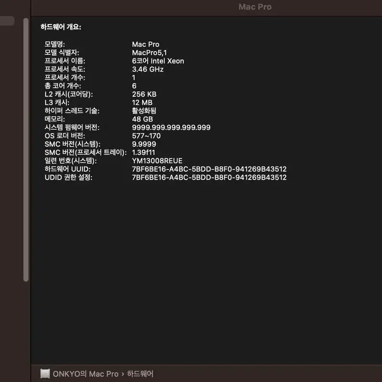
Task: Click the serial number 'YM13008REUE'
Action: (157, 161)
